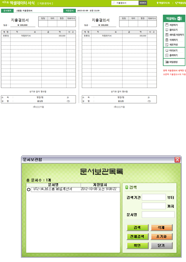Image resolution: width=186 pixels, height=262 pixels.
Task: Select radio button for 012-34_비즈폼 매입계산서 row
Action: click(x=29, y=190)
